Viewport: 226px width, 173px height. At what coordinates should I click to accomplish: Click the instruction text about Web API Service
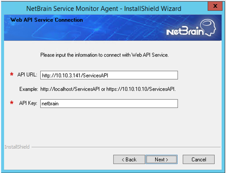click(x=104, y=55)
